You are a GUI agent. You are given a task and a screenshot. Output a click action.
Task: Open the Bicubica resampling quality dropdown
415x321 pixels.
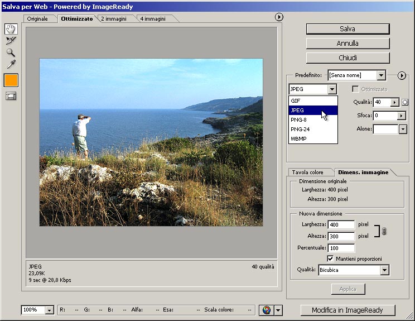coord(384,270)
